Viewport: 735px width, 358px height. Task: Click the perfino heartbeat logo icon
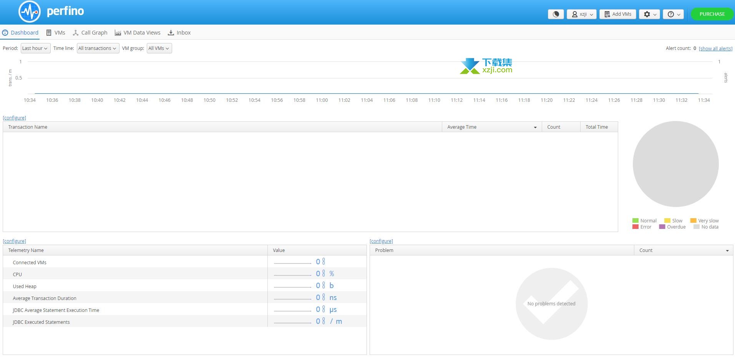pyautogui.click(x=30, y=12)
